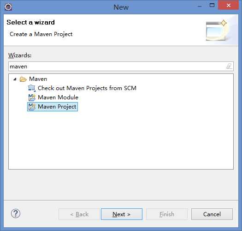Open help via the question mark icon
Screen dimensions: 242x231
pos(16,213)
